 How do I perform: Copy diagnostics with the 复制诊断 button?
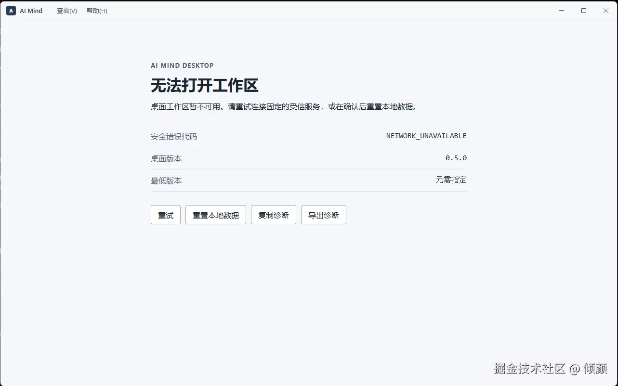(274, 215)
